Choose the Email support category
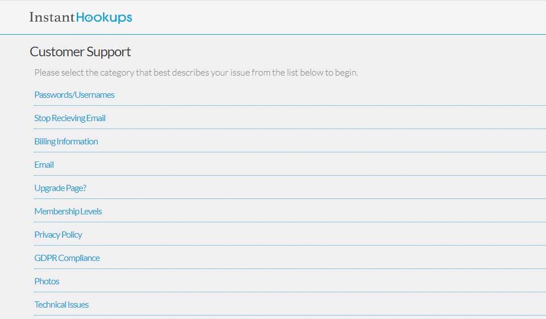Screen dimensions: 546x319 click(x=44, y=165)
